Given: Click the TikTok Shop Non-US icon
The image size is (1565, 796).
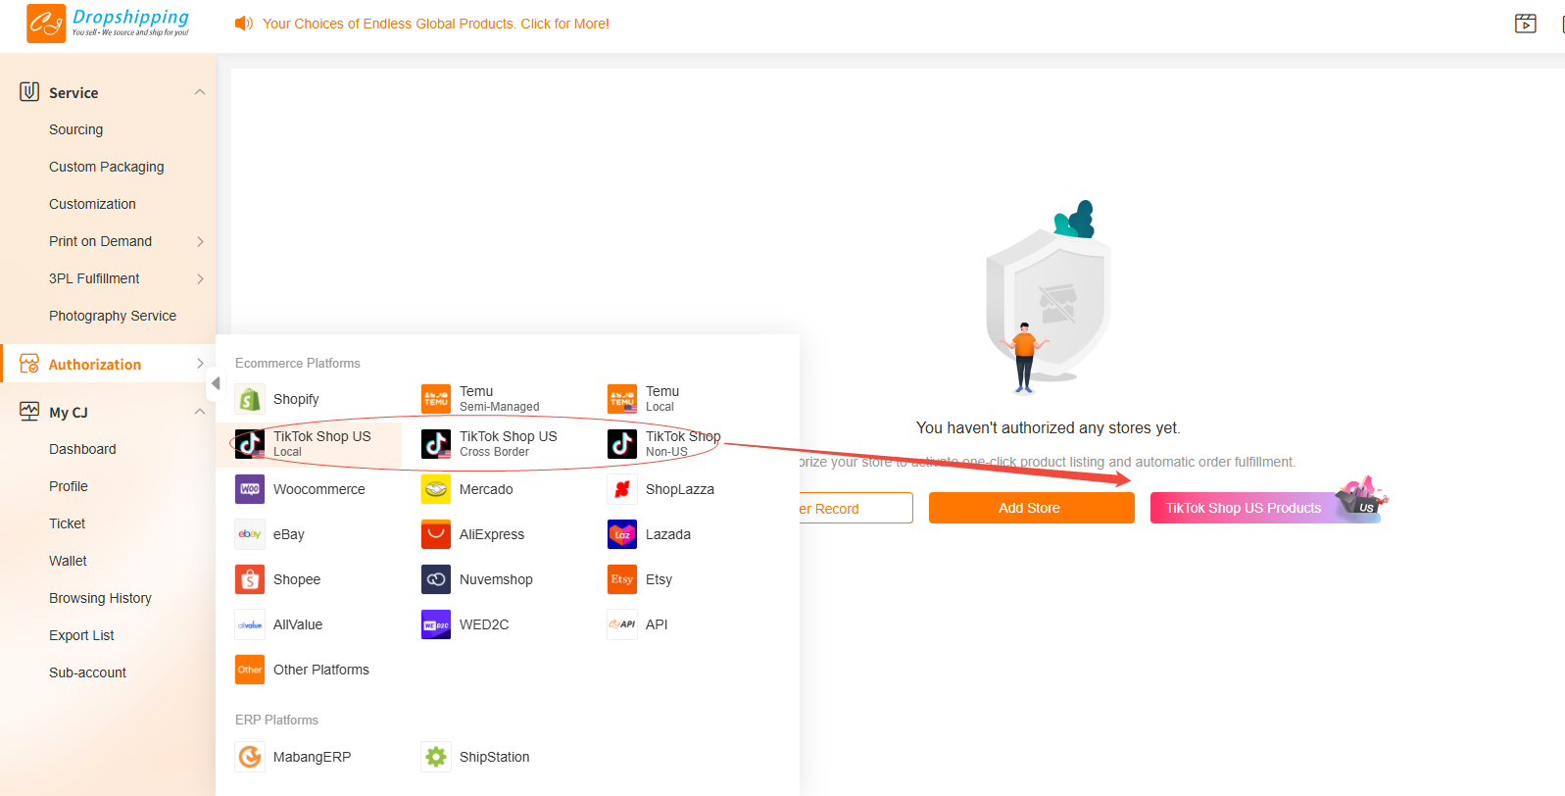Looking at the screenshot, I should point(622,444).
